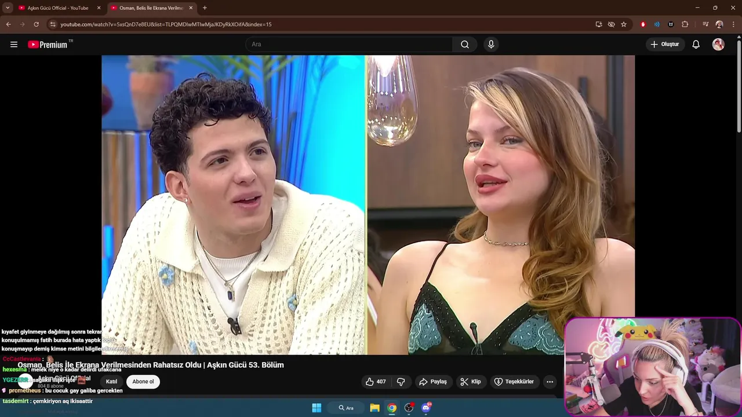Share the video via Paylaş
Screen dimensions: 742x417
point(433,382)
